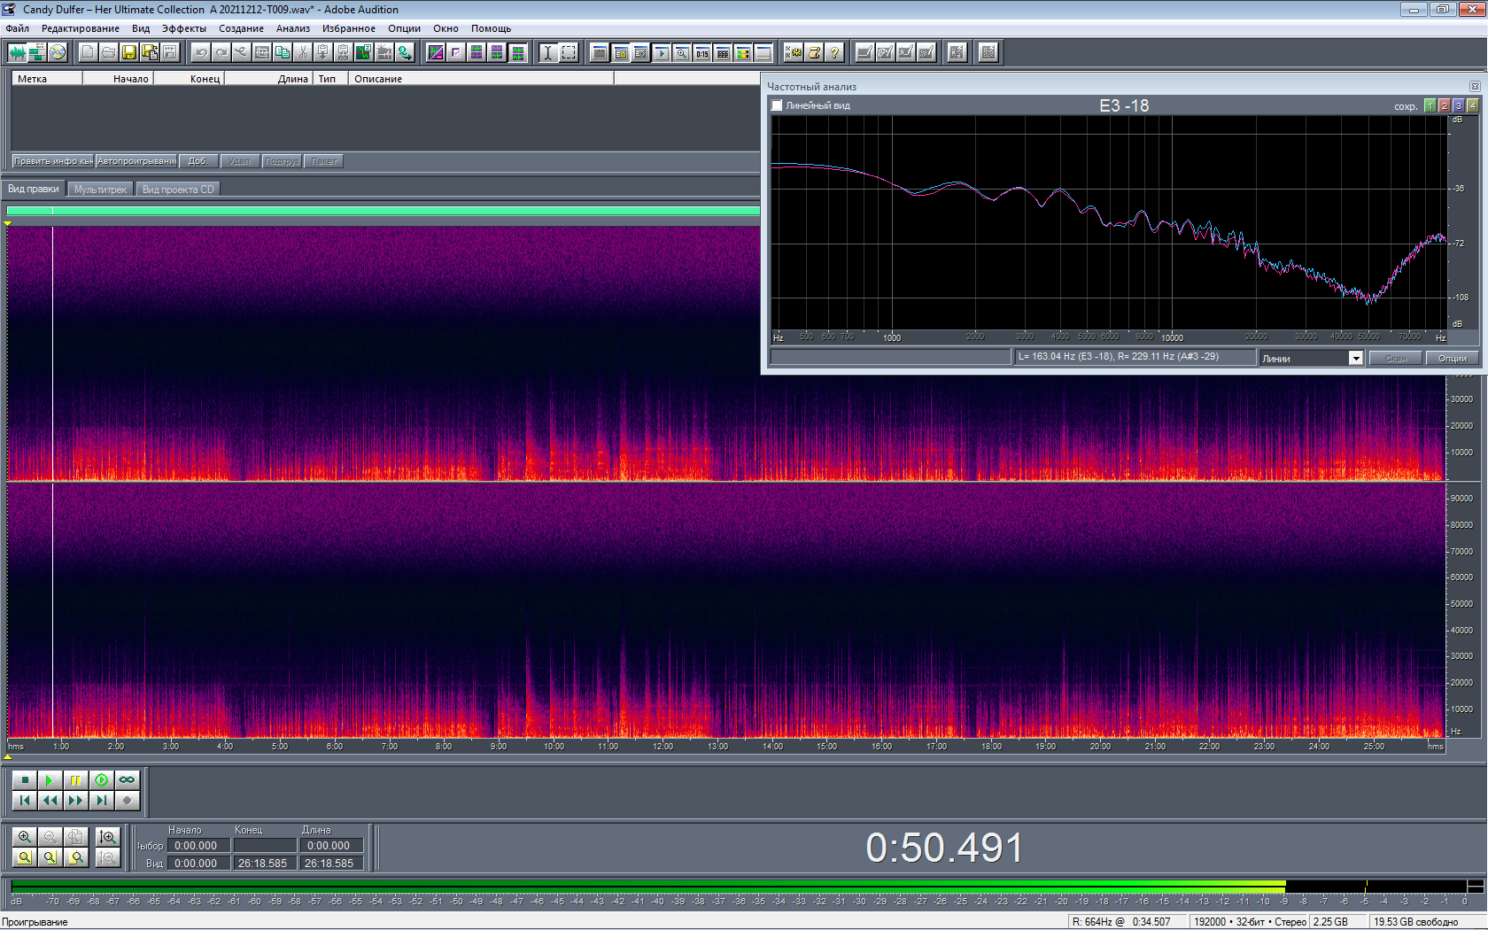Select saved analysis slot 2

pyautogui.click(x=1444, y=105)
